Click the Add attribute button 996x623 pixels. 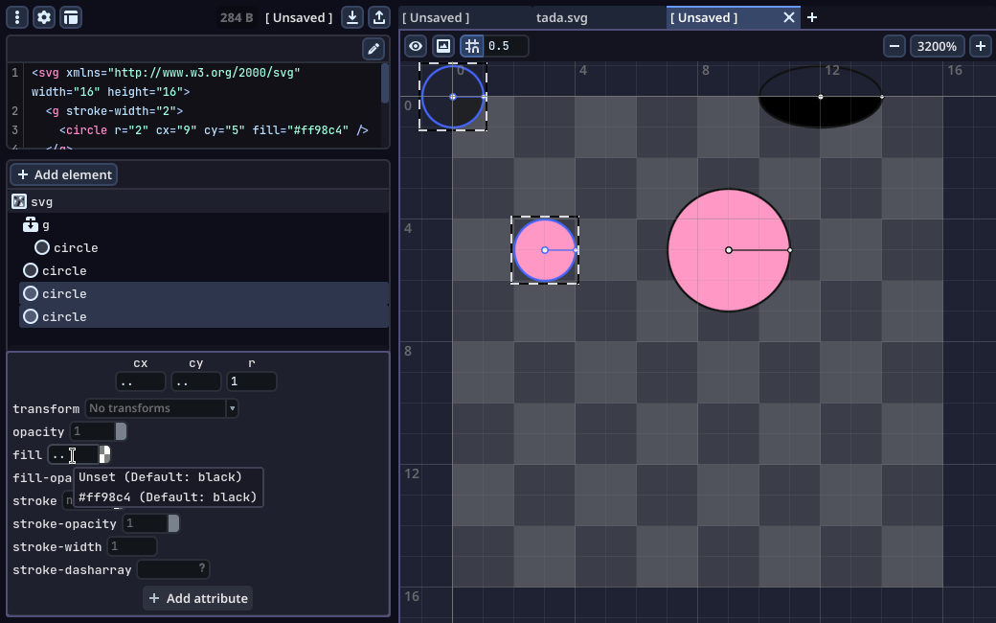pos(197,598)
